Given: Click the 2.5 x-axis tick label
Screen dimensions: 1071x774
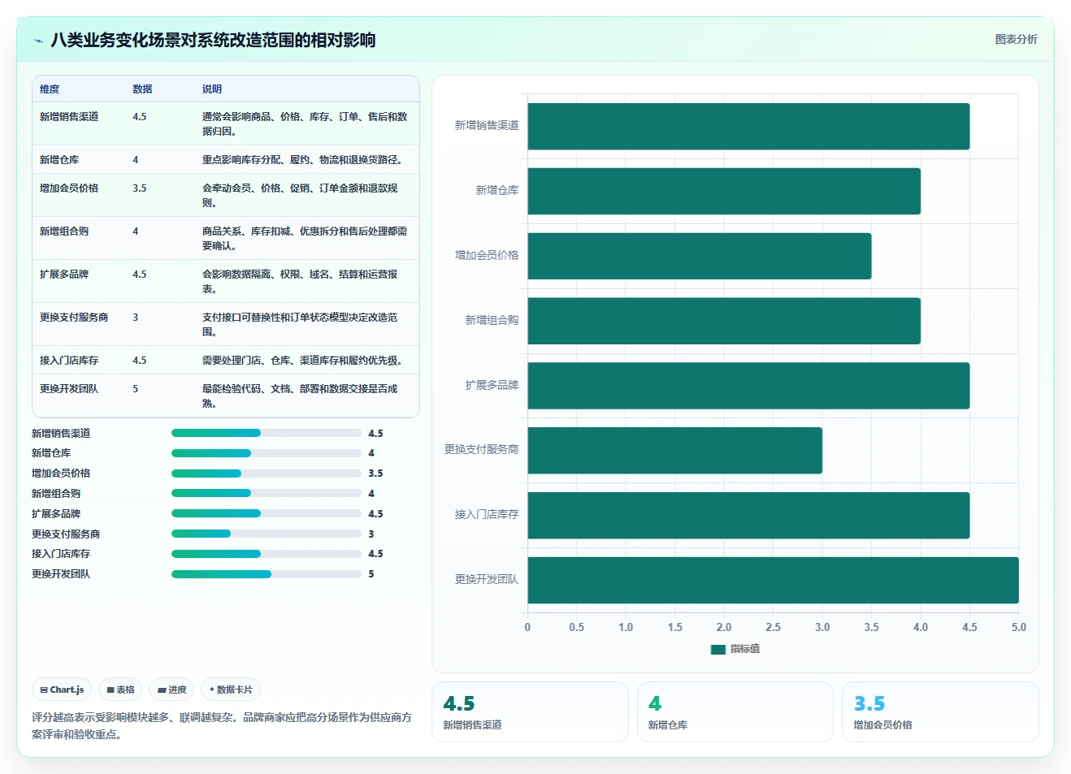Looking at the screenshot, I should pyautogui.click(x=773, y=628).
